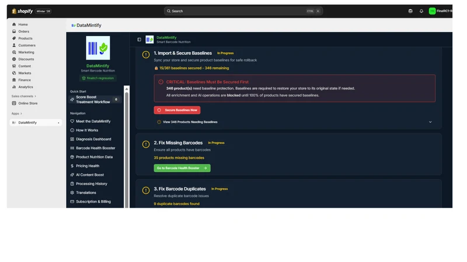Click the In Progress tag for Fix Missing Barcodes
Screen dimensions: 467x262
(216, 143)
